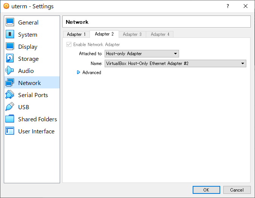Click the System chip icon
This screenshot has height=198, width=255.
point(10,34)
